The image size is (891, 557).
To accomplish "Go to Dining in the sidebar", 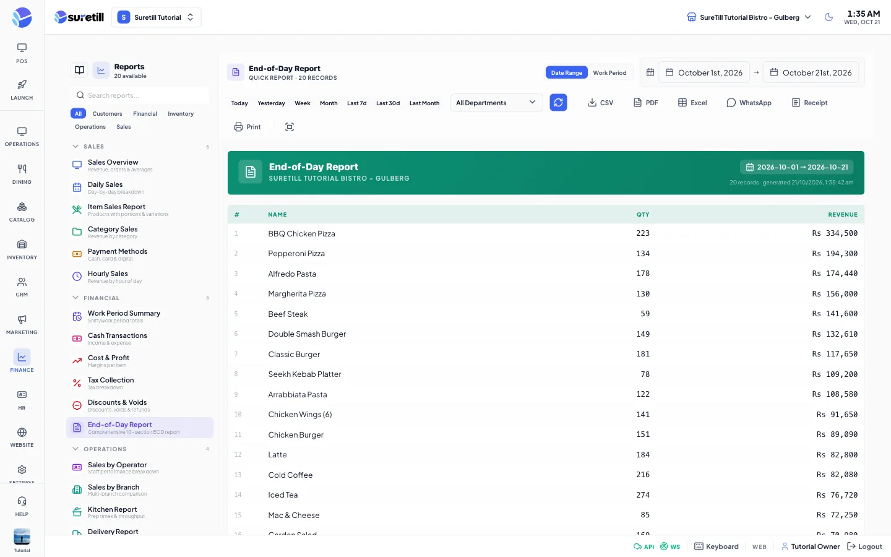I will (x=22, y=174).
